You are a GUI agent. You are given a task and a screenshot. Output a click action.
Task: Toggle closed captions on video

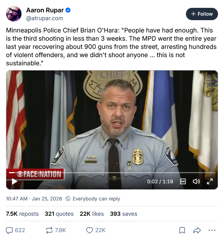pyautogui.click(x=183, y=181)
